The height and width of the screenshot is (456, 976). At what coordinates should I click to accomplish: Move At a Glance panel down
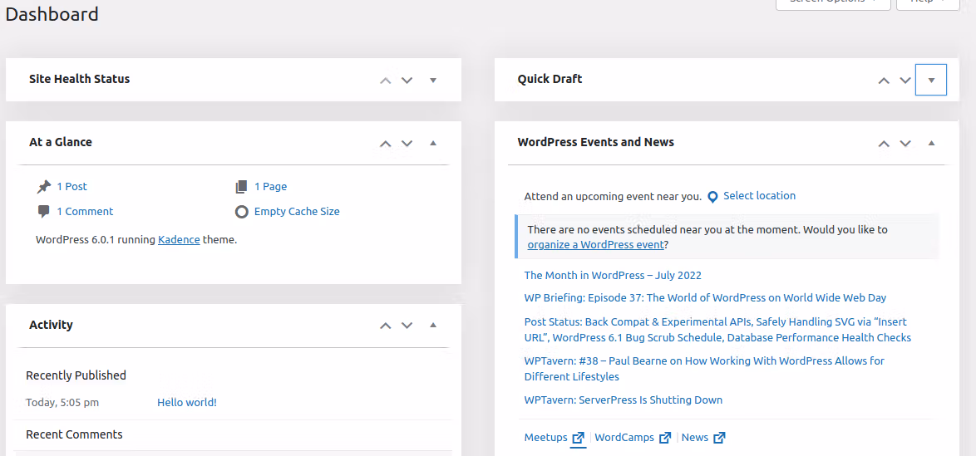coord(407,143)
